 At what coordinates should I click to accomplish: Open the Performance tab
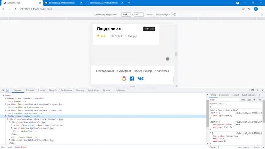pos(67,90)
